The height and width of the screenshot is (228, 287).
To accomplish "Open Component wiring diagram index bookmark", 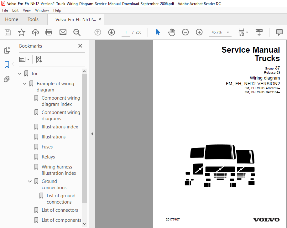I will pyautogui.click(x=61, y=101).
